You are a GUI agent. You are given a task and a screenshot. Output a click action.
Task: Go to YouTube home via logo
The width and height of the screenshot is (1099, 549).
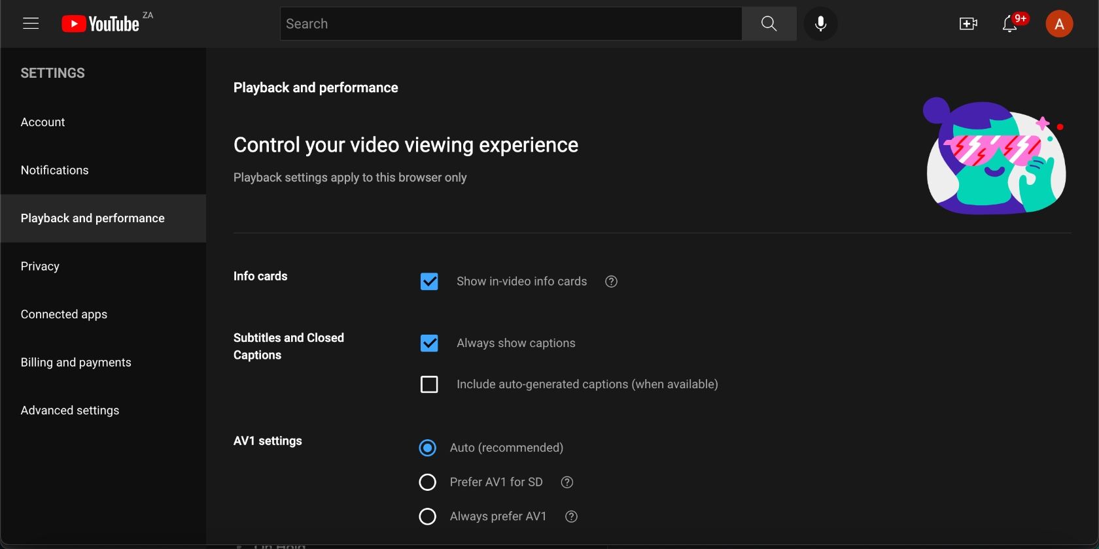101,24
